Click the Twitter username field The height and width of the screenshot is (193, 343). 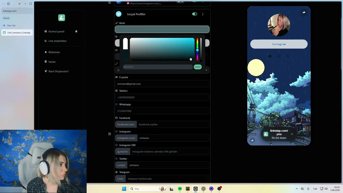click(168, 165)
